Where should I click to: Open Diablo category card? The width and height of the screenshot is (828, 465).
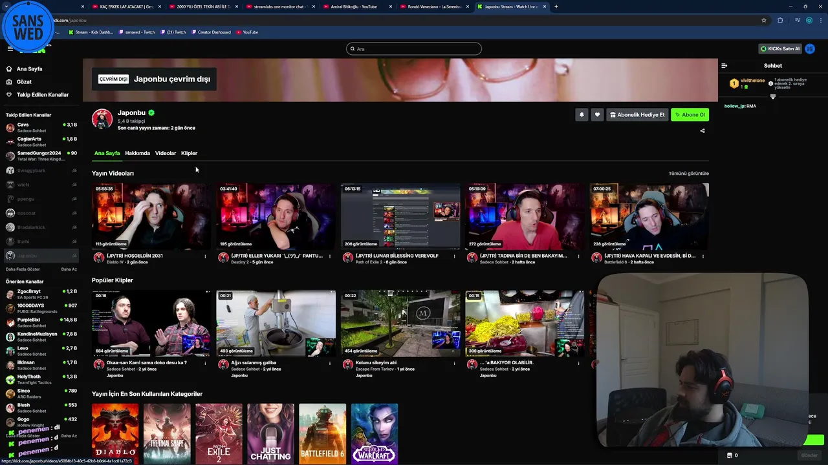tap(115, 433)
